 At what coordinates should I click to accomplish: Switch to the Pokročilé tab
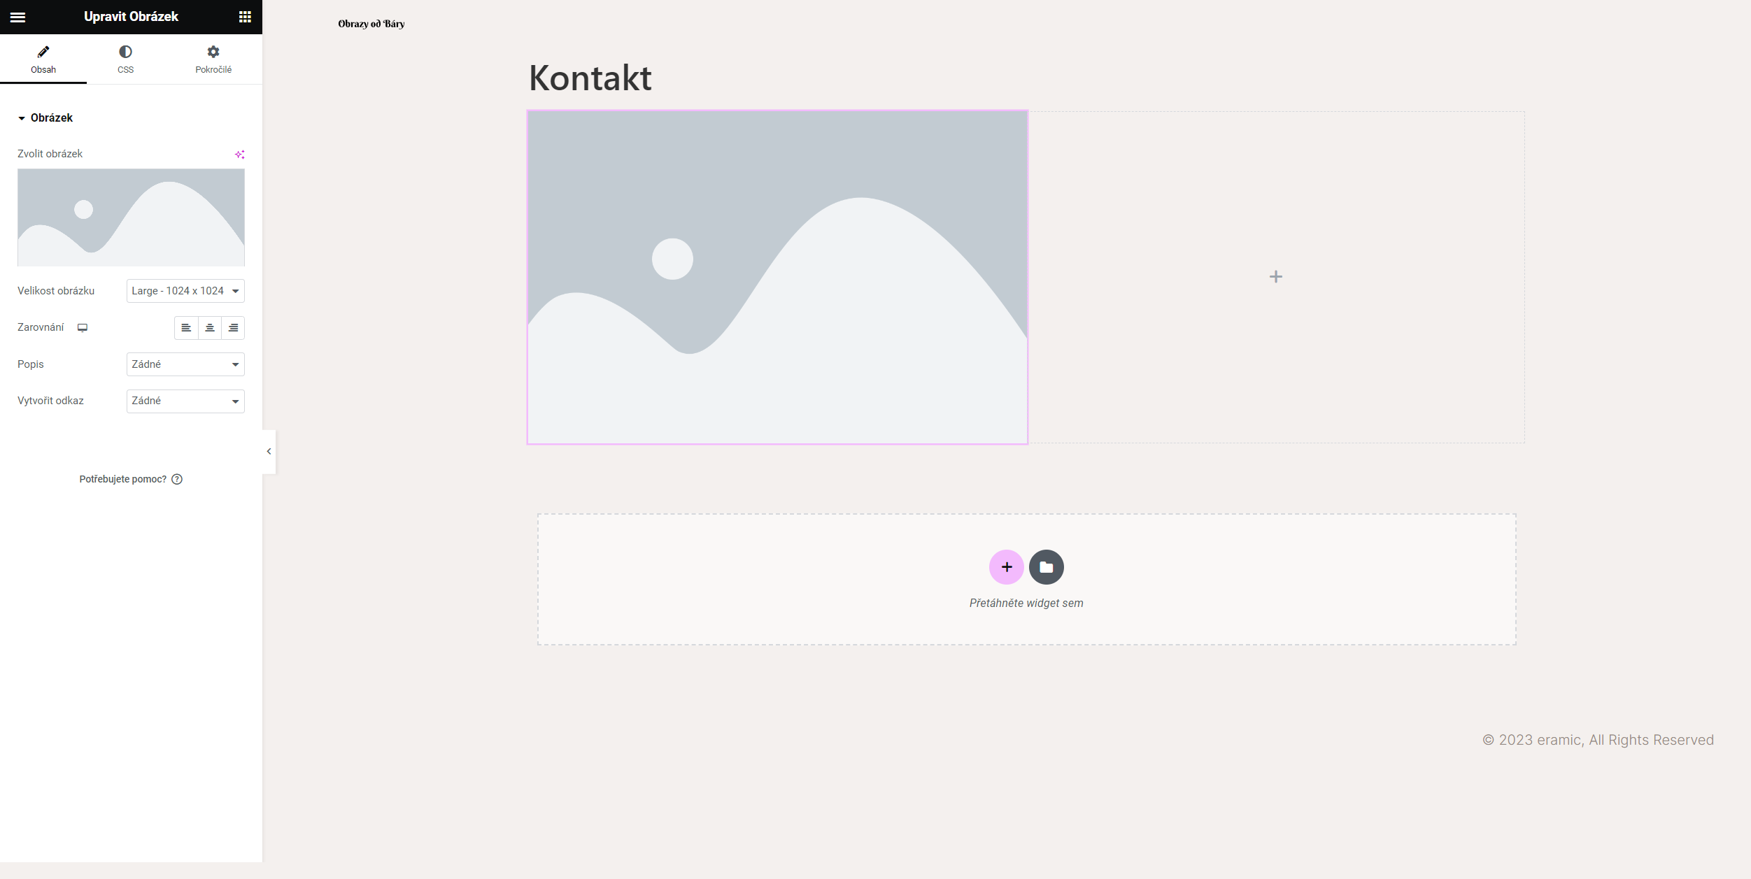[213, 59]
